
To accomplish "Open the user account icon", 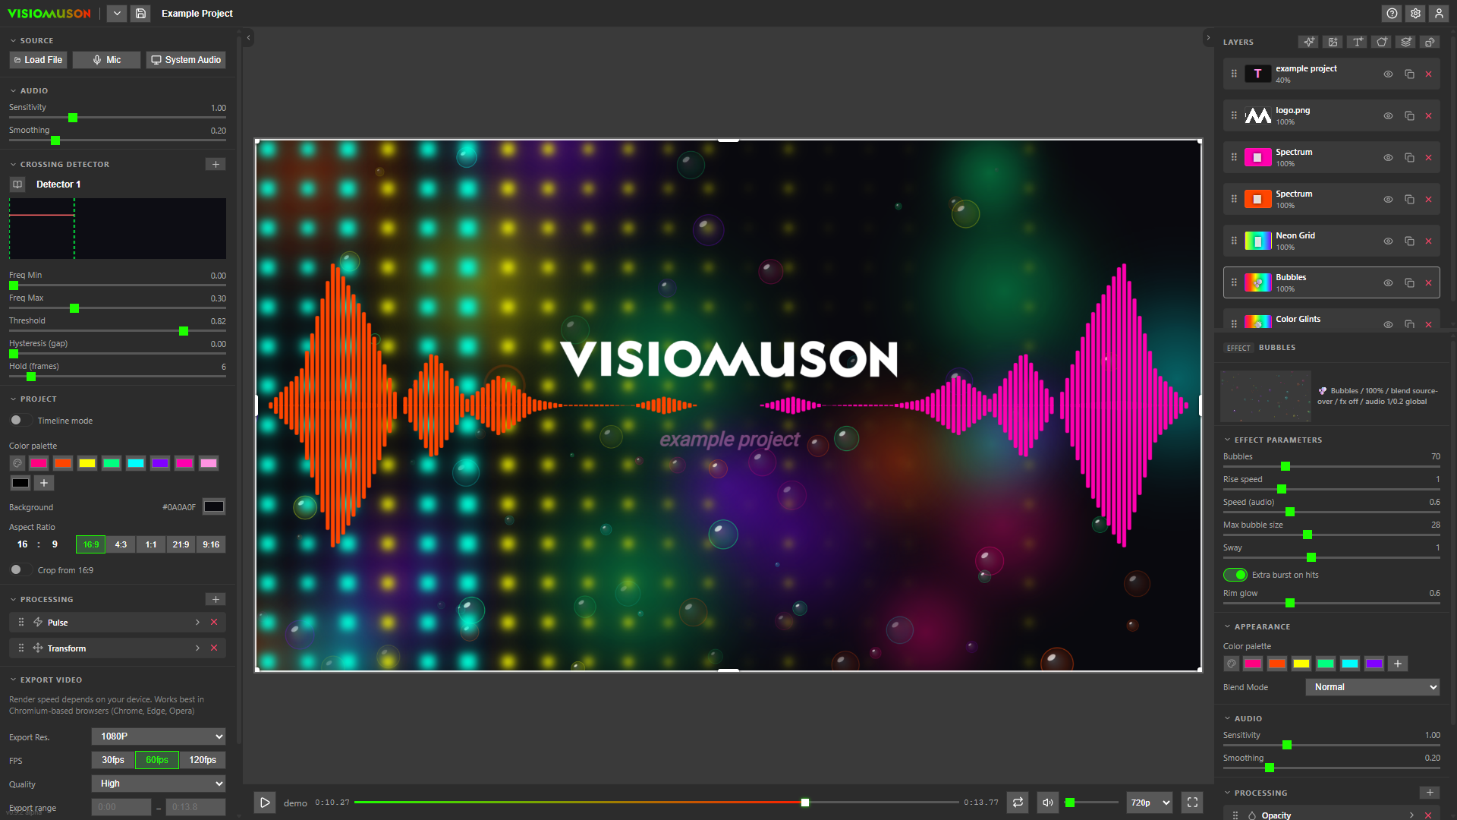I will point(1439,14).
